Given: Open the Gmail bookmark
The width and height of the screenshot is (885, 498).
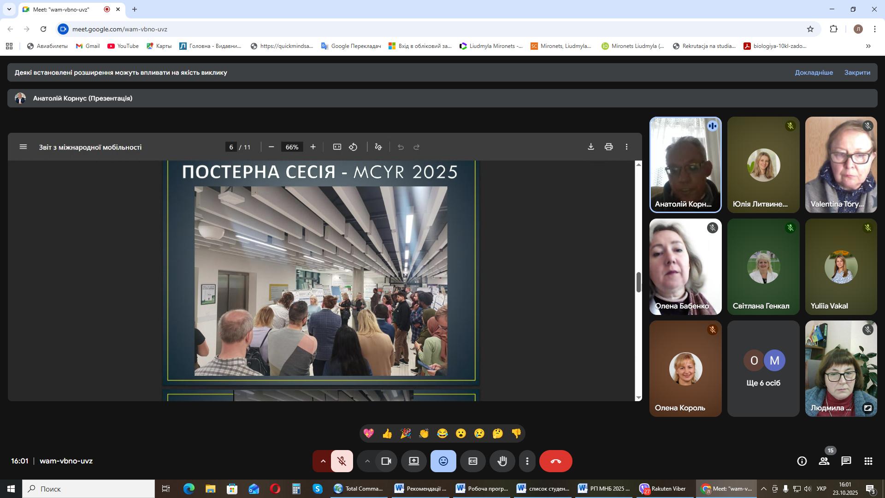Looking at the screenshot, I should pyautogui.click(x=88, y=46).
